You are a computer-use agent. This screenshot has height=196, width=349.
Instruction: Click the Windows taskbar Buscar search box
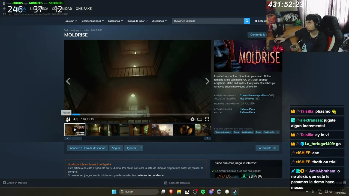[139, 192]
